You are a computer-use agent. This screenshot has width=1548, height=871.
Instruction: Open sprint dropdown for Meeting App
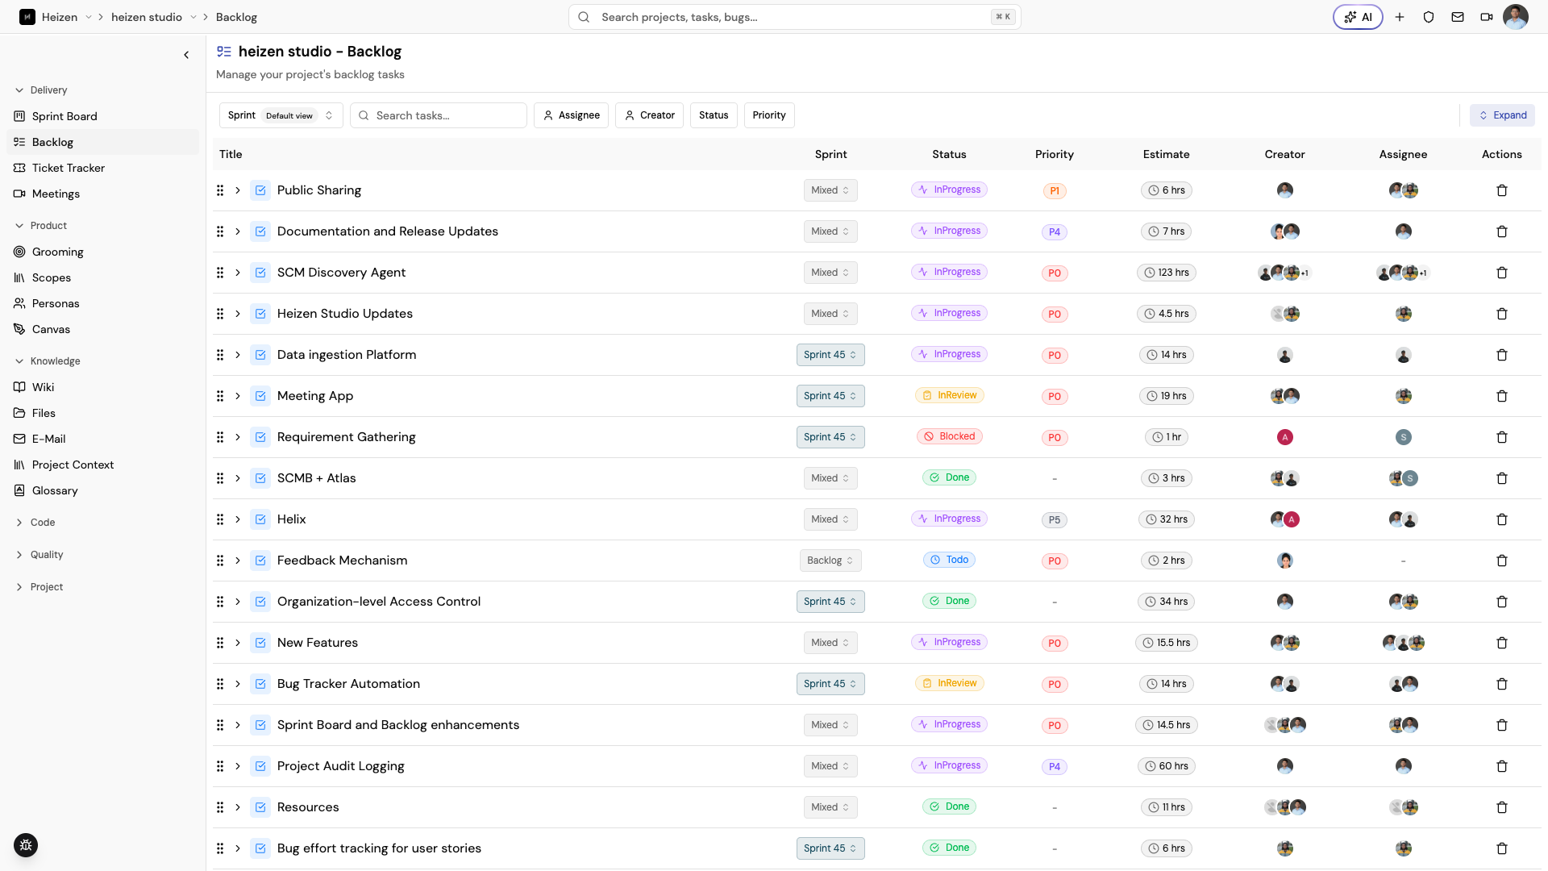(830, 396)
